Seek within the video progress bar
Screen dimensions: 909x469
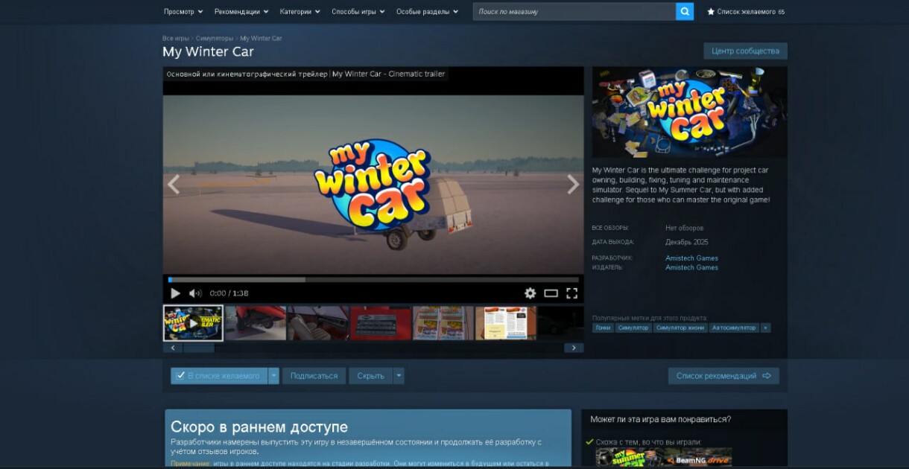pos(373,280)
